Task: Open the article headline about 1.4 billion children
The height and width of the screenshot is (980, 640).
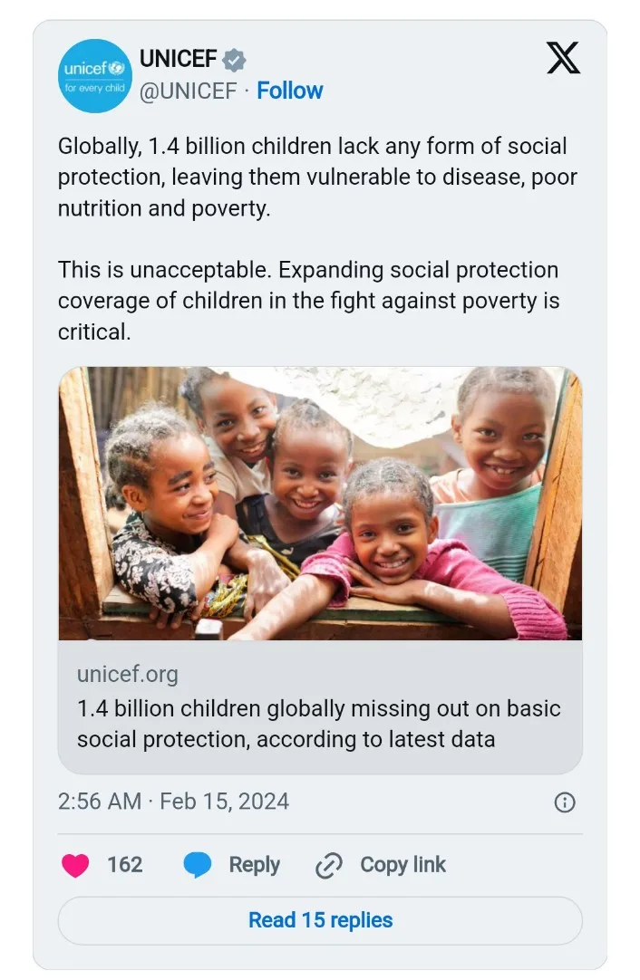Action: [x=318, y=724]
